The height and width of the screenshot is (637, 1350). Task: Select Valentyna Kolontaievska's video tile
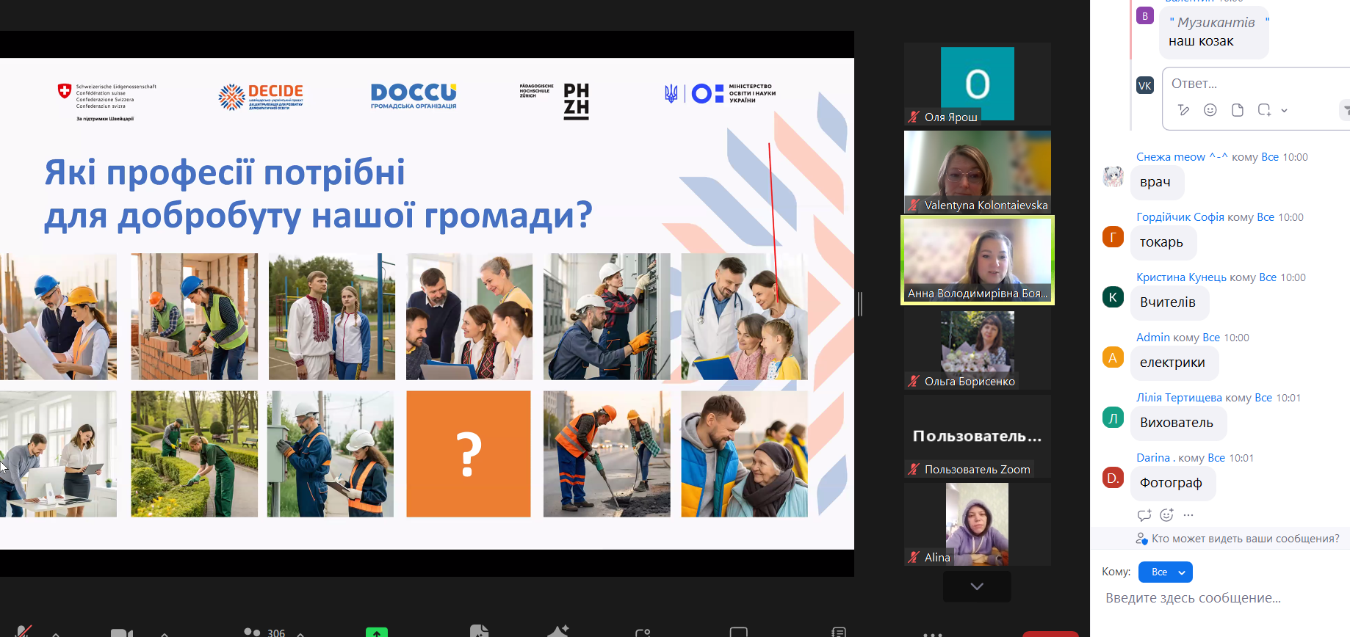point(977,172)
